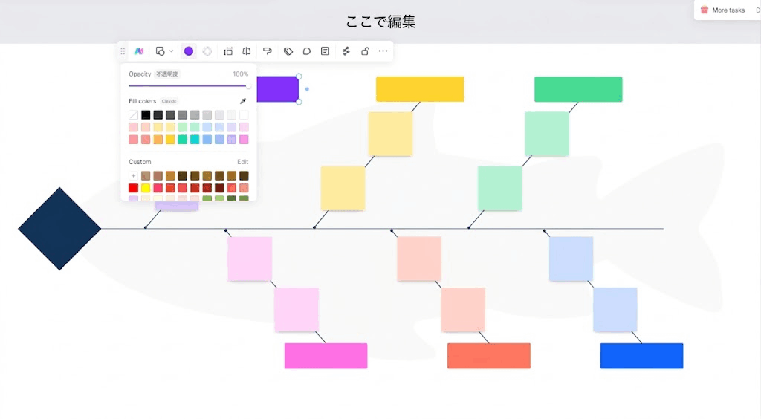The image size is (761, 419).
Task: Click the purple rectangle's upper corner resize handle
Action: 299,76
